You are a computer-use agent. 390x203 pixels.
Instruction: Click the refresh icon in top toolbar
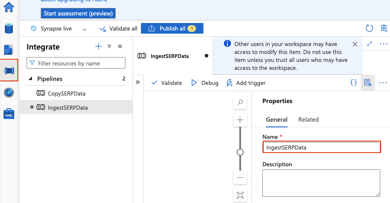(x=369, y=28)
